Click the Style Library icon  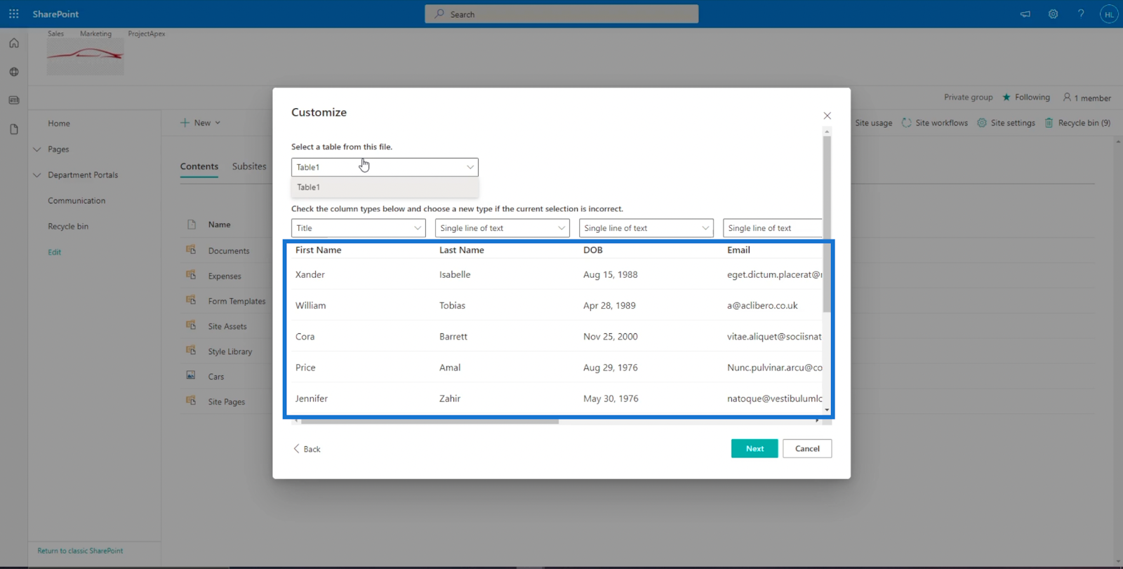[191, 350]
